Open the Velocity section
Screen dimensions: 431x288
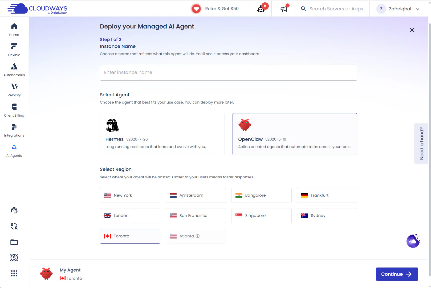[14, 90]
